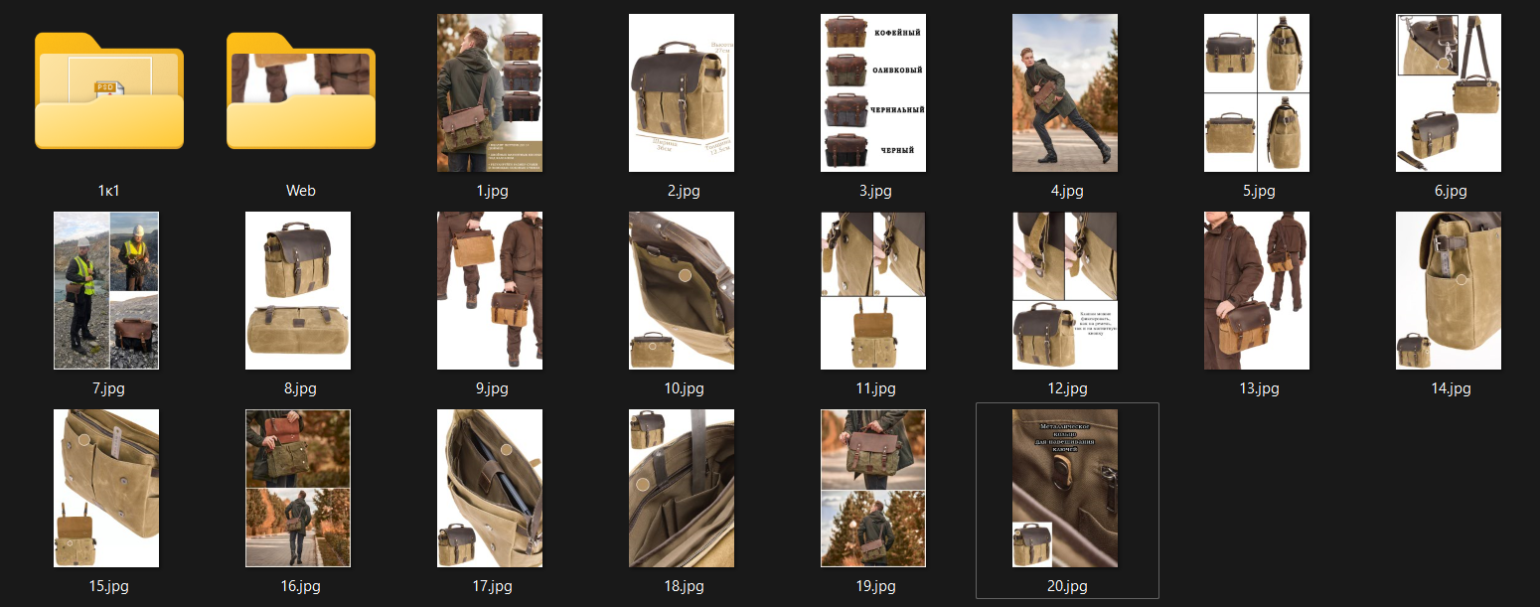Choose the 13.jpg thumbnail
Viewport: 1540px width, 607px height.
[x=1257, y=290]
